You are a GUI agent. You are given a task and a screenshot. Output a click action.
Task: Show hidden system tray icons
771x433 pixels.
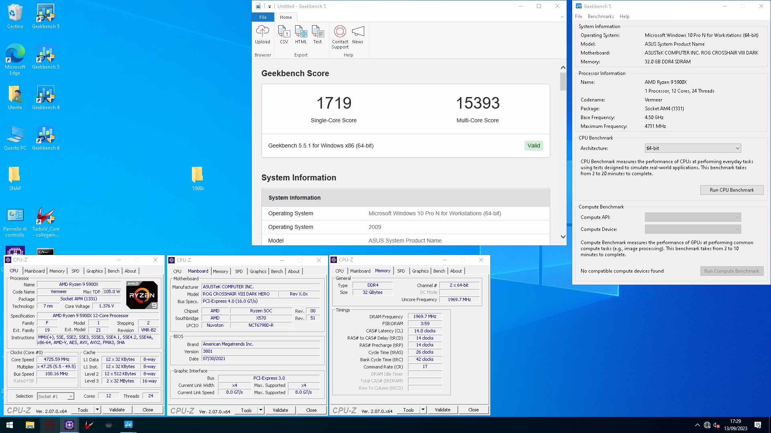pos(697,425)
